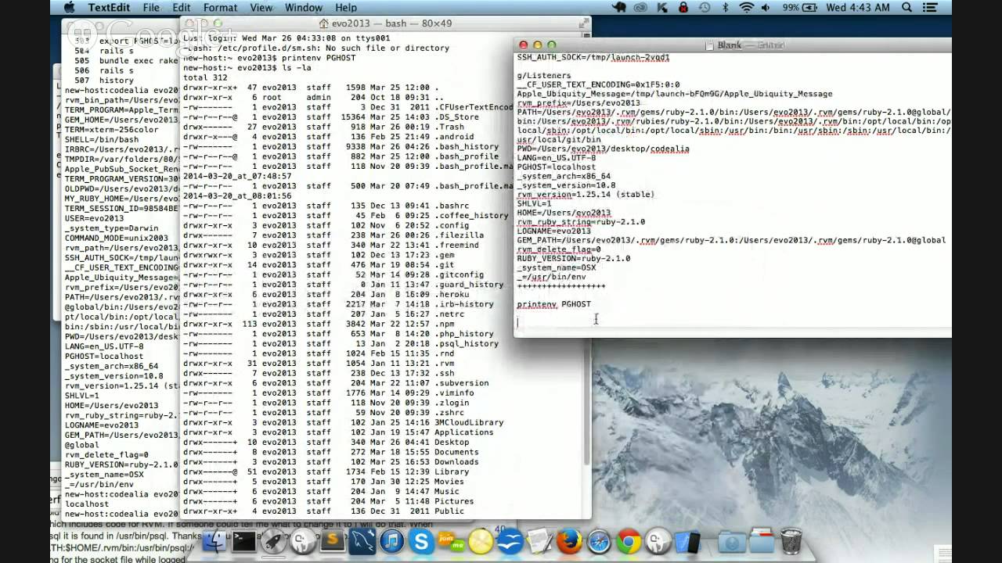Open iTunes from the dock
1002x563 pixels.
[391, 541]
